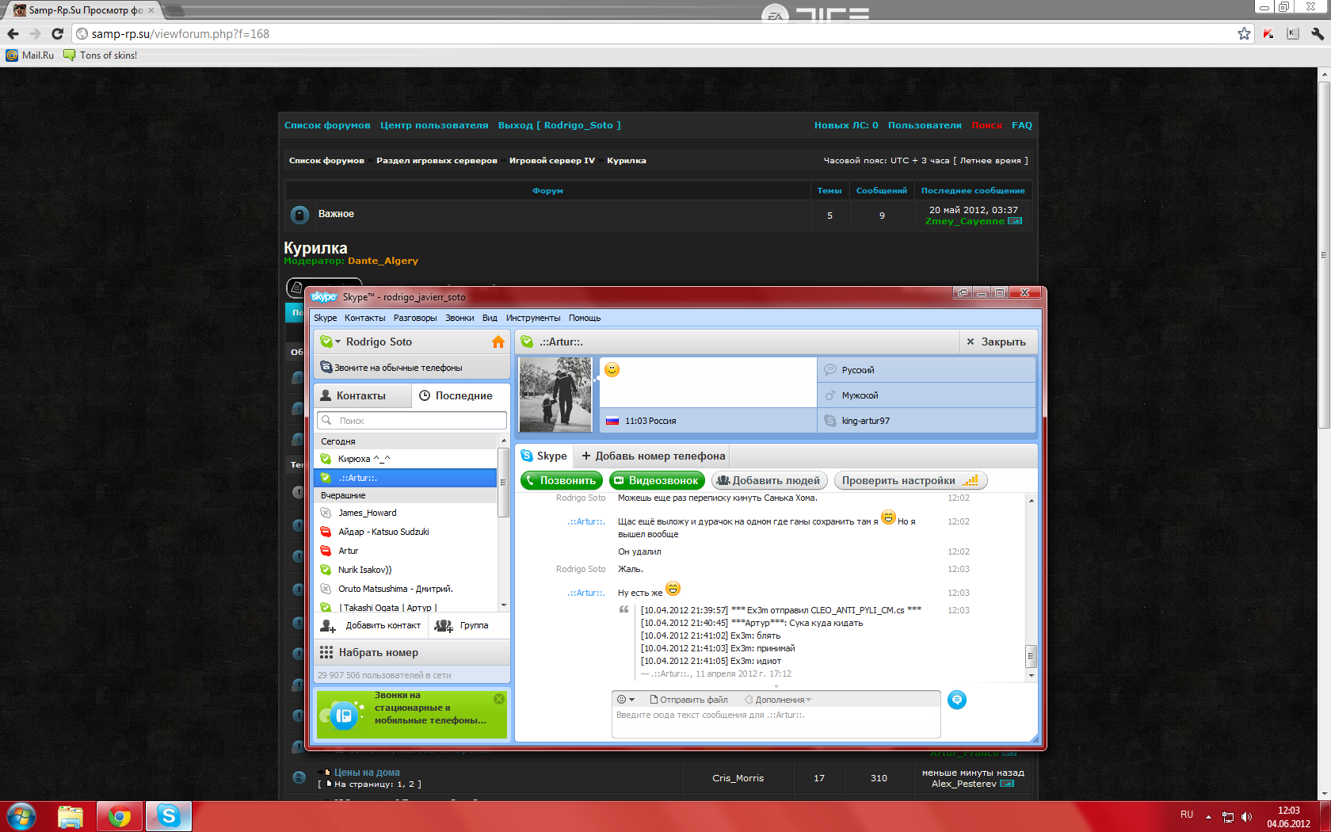Click Центр пользователя forum link
Viewport: 1331px width, 832px height.
pyautogui.click(x=434, y=125)
